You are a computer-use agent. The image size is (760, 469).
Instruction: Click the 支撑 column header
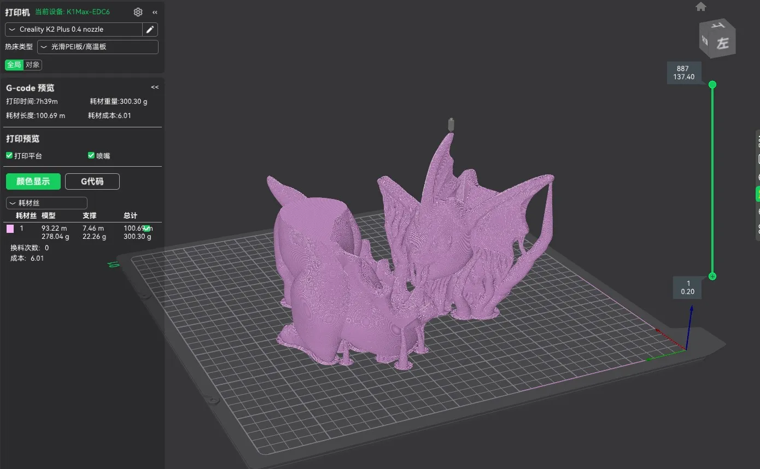pyautogui.click(x=90, y=216)
